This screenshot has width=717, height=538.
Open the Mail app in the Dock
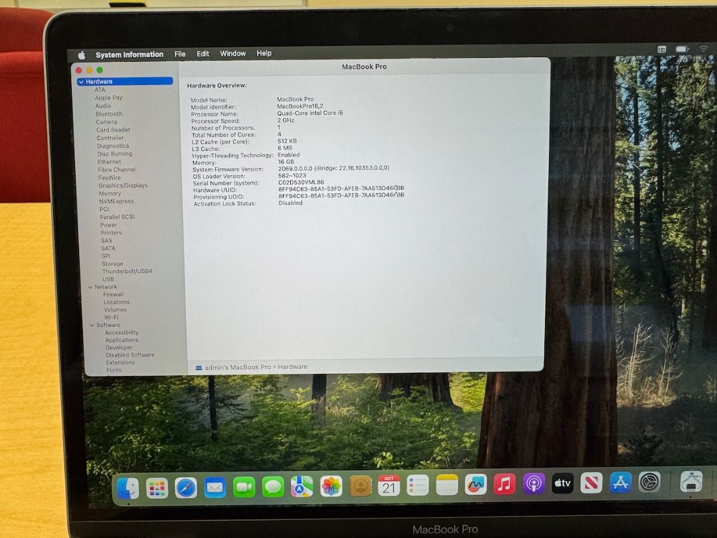pos(215,488)
